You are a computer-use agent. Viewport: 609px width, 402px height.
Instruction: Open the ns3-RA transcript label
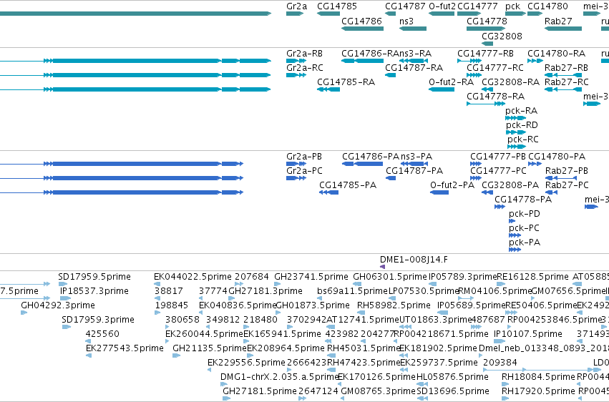point(415,54)
